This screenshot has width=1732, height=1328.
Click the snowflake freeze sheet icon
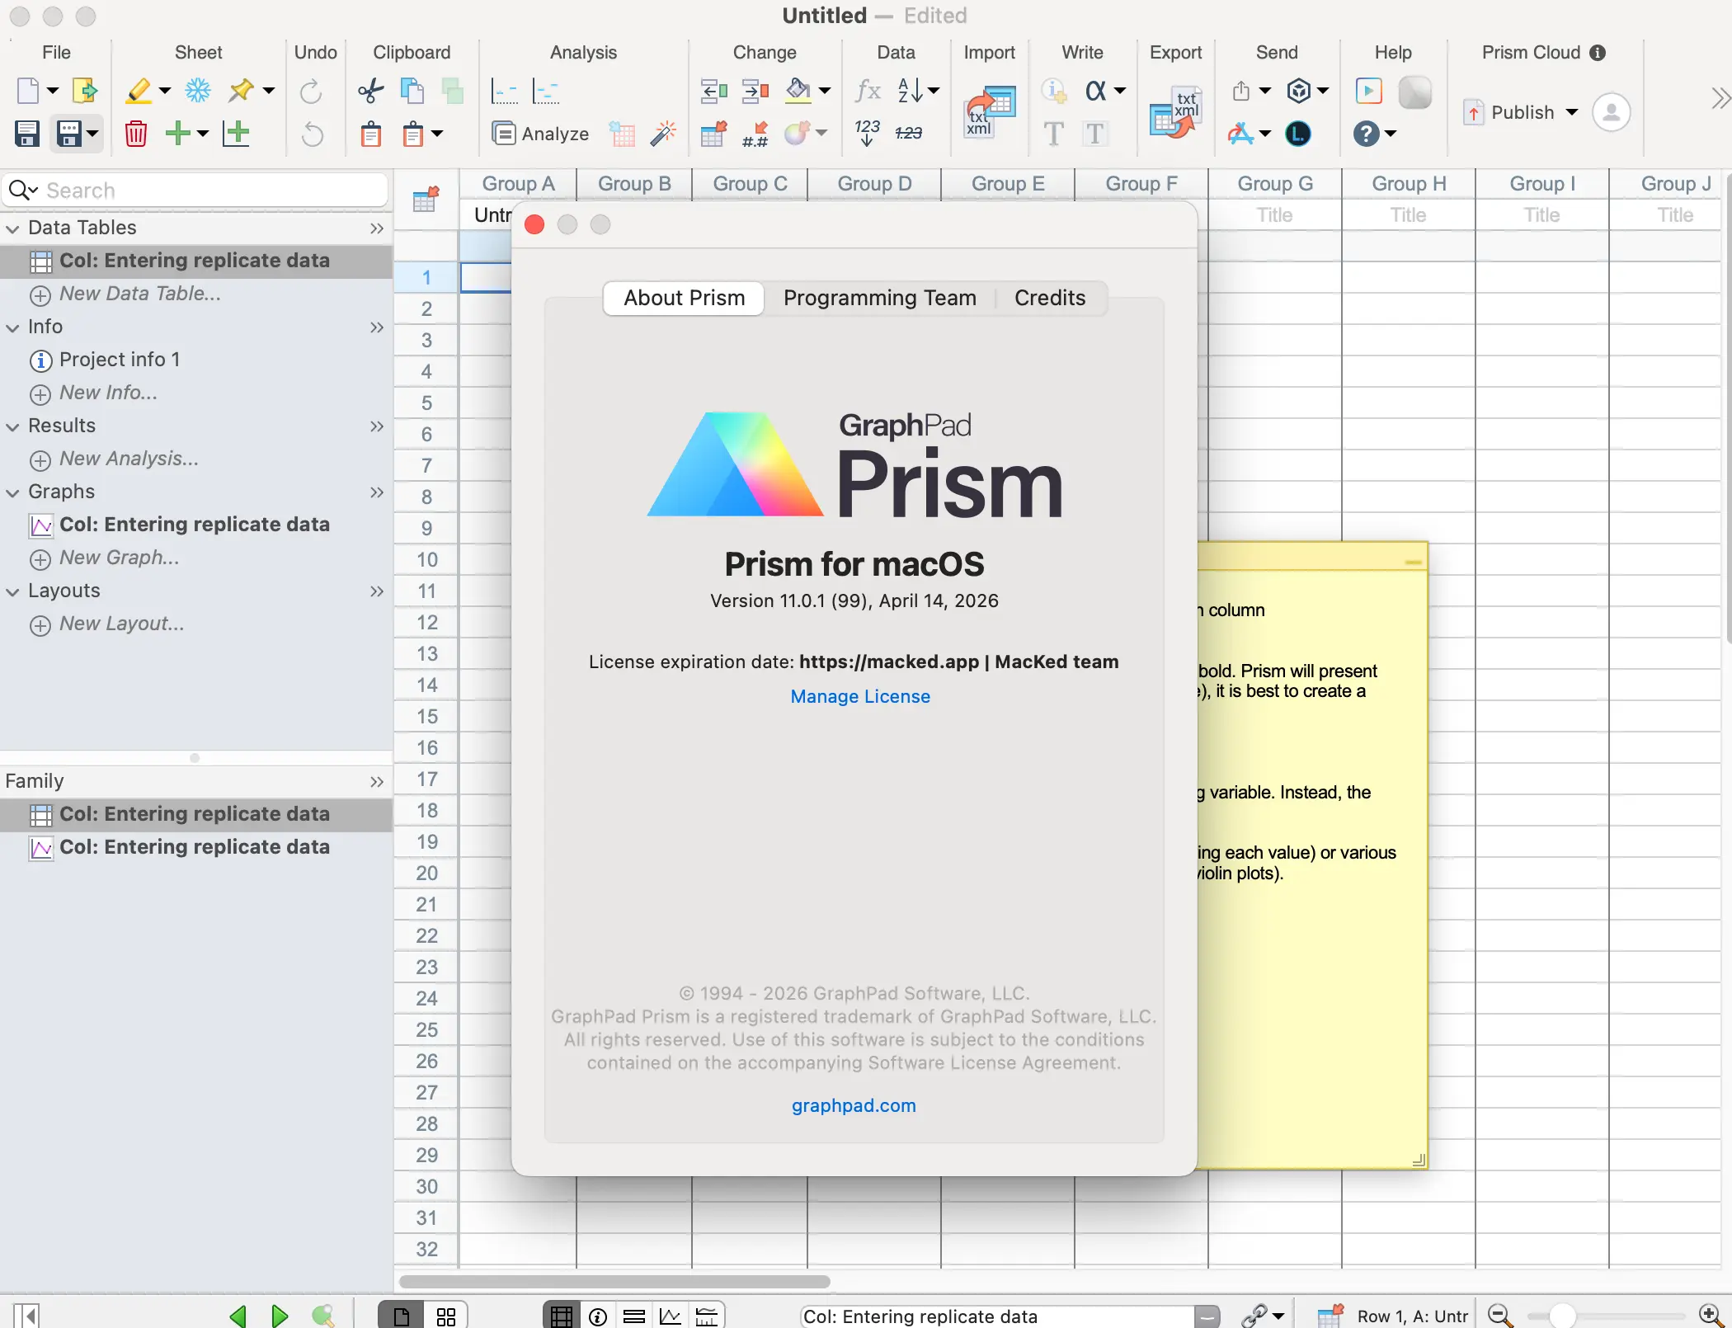198,91
